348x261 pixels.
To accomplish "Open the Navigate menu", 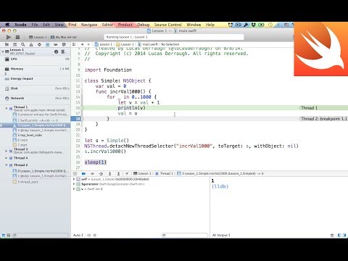I will pyautogui.click(x=89, y=25).
